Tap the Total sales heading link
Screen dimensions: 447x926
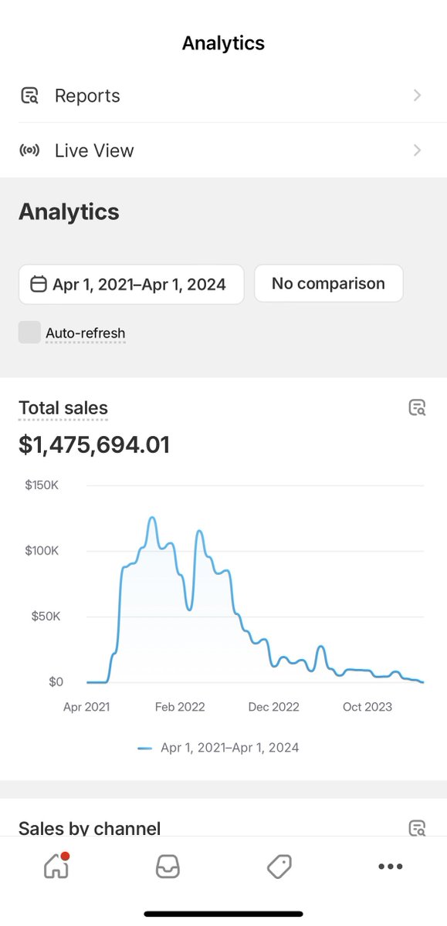click(63, 408)
